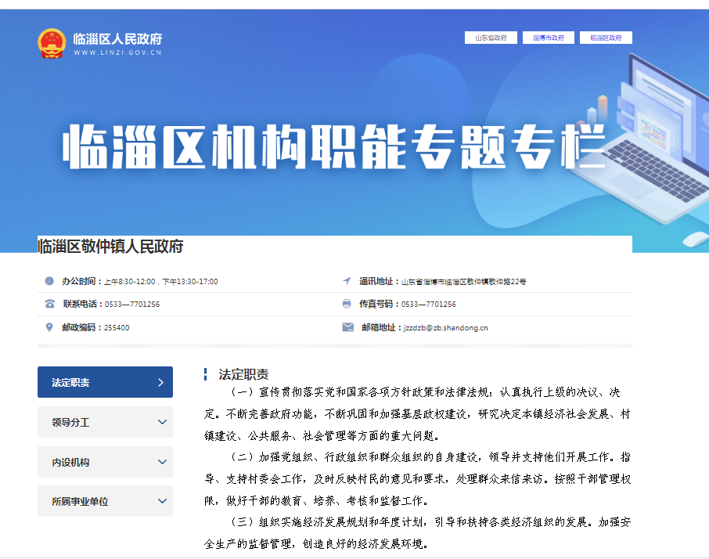Click the national emblem logo
The width and height of the screenshot is (709, 559).
pyautogui.click(x=52, y=44)
